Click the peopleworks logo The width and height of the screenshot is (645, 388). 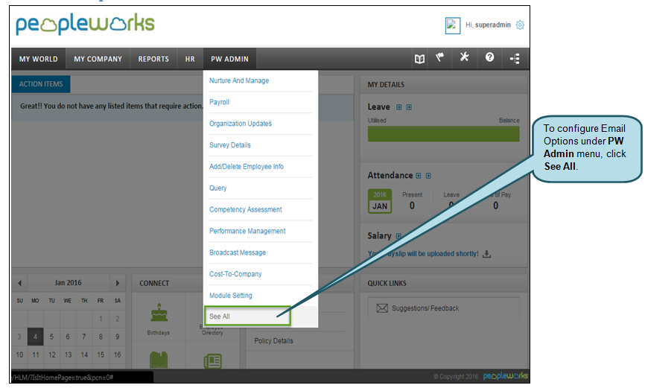[85, 24]
